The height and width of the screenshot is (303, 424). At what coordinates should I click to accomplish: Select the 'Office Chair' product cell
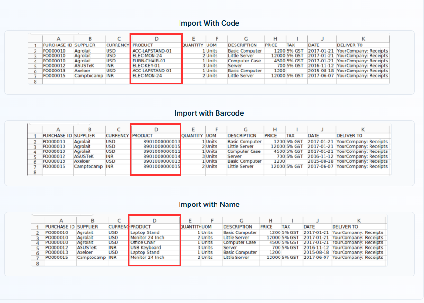[143, 242]
